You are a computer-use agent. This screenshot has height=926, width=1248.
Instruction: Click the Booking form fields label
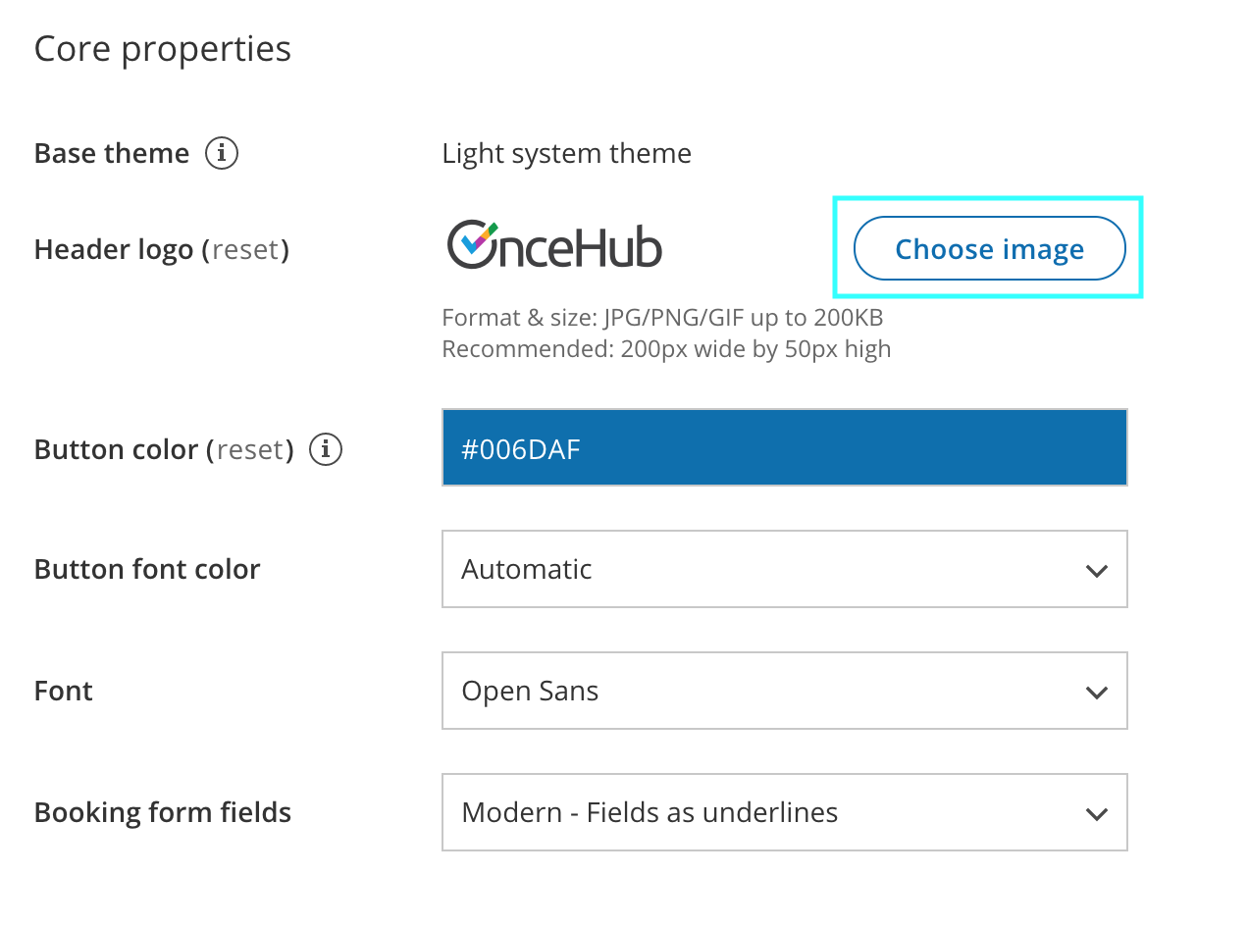[162, 812]
